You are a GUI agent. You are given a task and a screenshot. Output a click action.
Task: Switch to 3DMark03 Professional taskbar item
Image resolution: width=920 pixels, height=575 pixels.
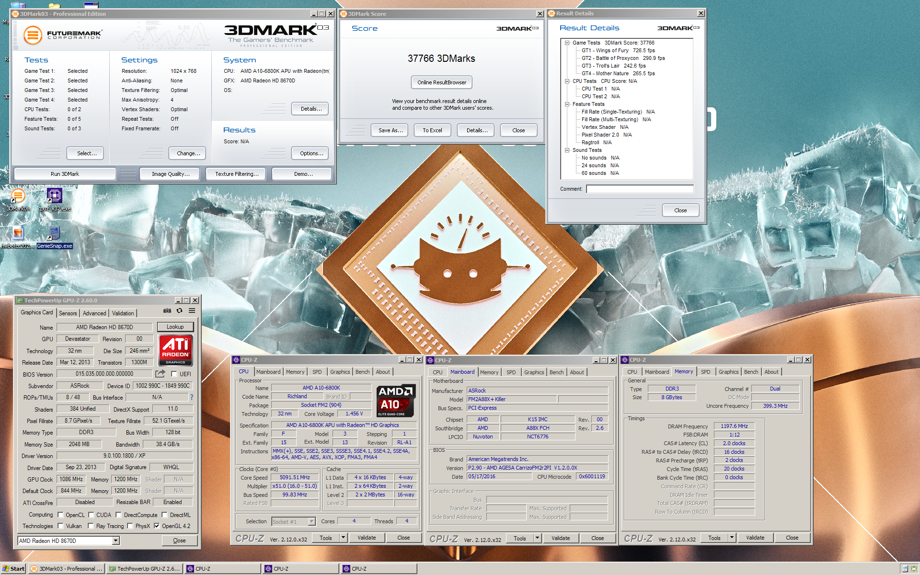66,569
